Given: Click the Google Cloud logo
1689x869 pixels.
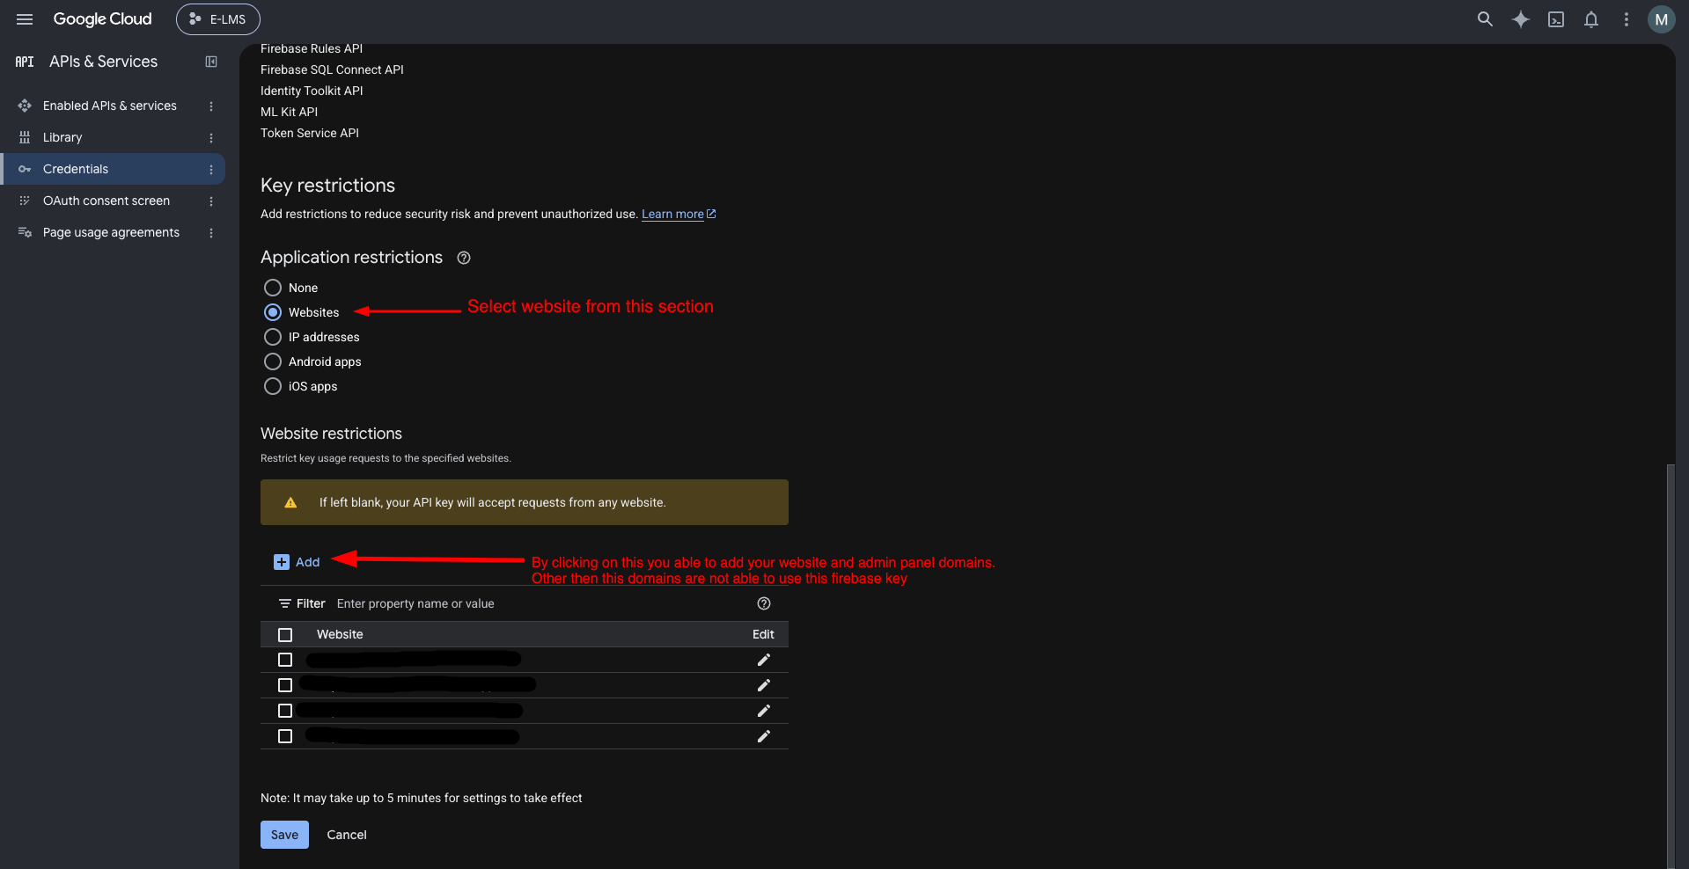Looking at the screenshot, I should click(x=102, y=19).
